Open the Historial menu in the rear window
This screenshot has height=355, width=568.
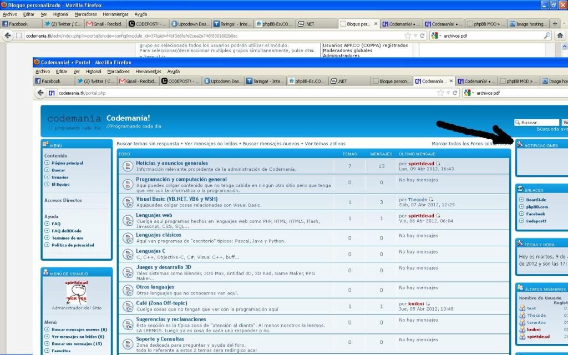pyautogui.click(x=60, y=14)
